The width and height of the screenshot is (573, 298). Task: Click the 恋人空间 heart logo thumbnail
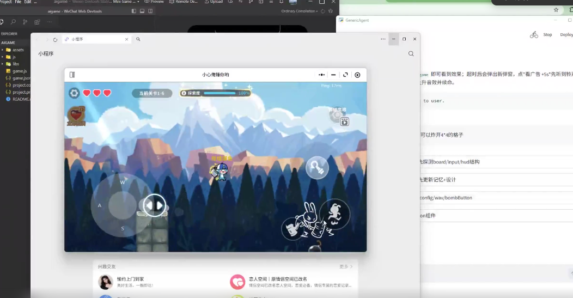click(x=237, y=282)
